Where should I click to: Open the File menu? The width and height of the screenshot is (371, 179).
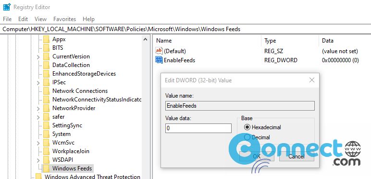pyautogui.click(x=7, y=19)
